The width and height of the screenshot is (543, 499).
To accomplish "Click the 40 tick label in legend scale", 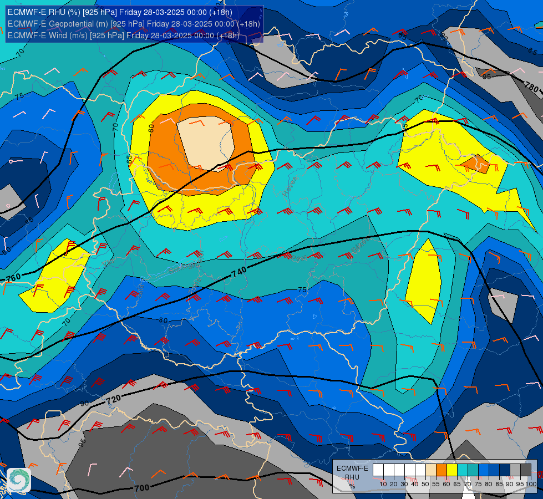I will click(x=415, y=485).
